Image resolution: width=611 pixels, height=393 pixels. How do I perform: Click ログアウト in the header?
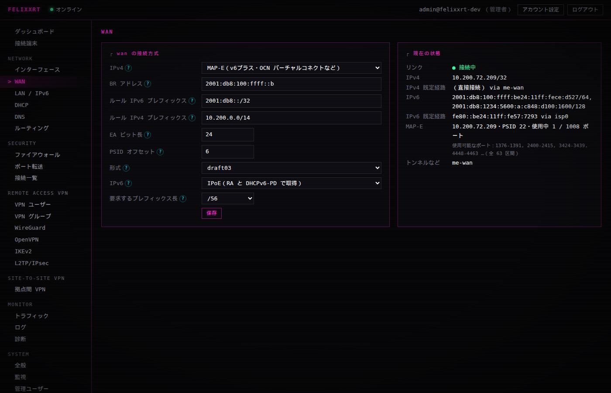point(585,10)
